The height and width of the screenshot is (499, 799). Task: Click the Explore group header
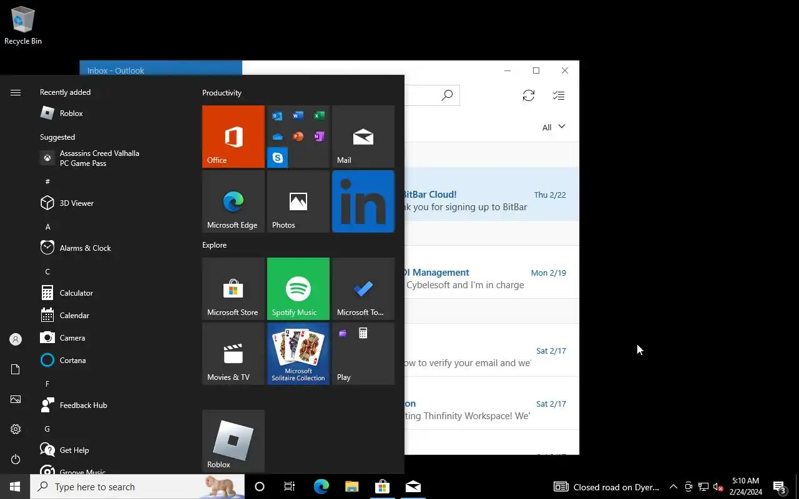tap(214, 245)
